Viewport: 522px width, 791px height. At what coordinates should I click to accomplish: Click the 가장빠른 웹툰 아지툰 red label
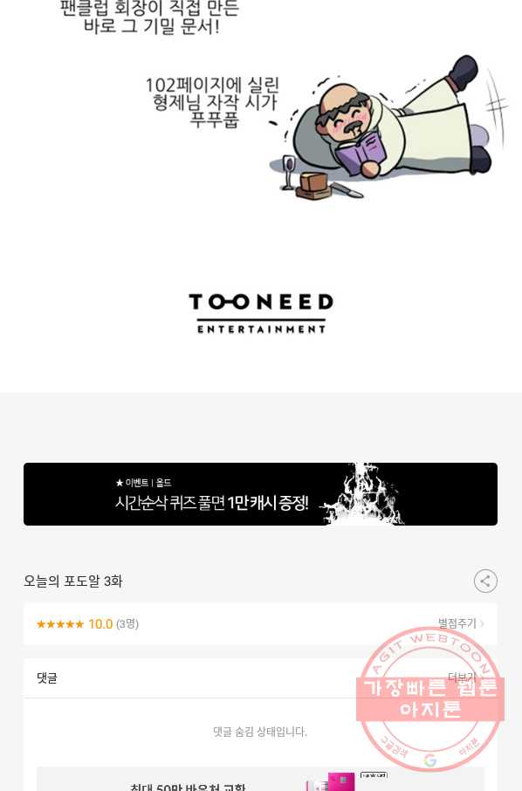(430, 699)
